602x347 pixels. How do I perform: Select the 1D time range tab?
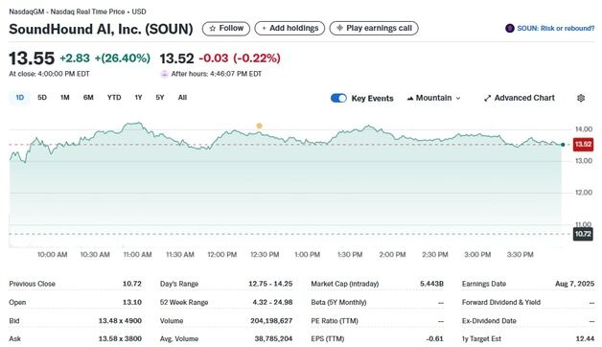click(19, 98)
